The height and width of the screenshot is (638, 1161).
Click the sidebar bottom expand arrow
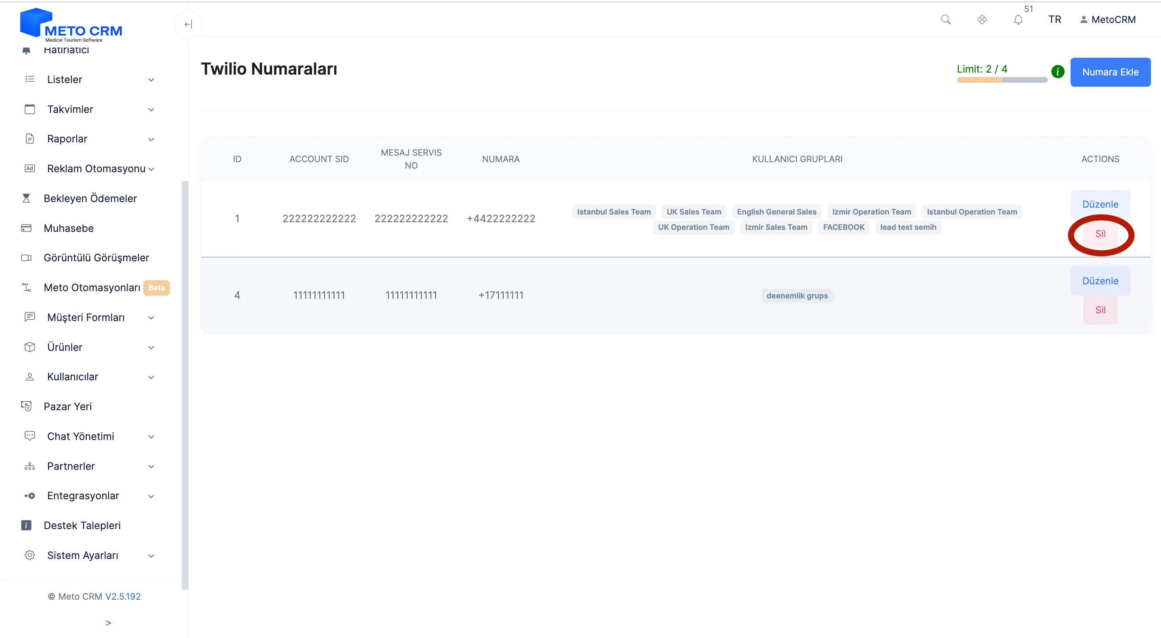tap(108, 623)
